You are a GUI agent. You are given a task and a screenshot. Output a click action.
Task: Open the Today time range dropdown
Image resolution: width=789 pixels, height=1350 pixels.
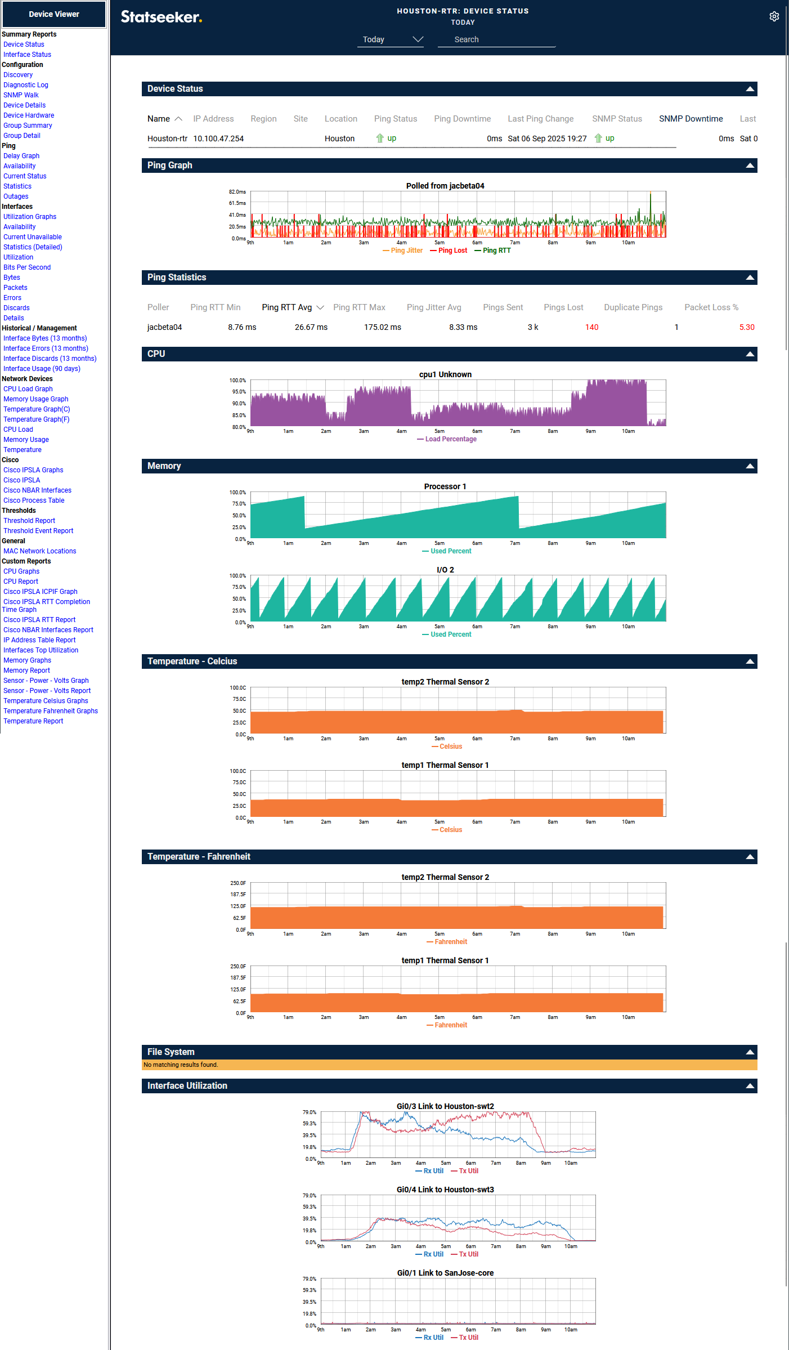pos(391,39)
